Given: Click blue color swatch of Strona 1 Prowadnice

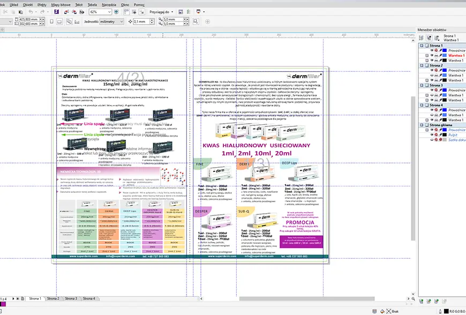Looking at the screenshot, I should [x=445, y=50].
